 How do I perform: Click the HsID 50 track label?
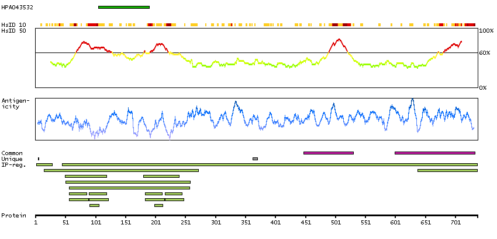point(13,30)
